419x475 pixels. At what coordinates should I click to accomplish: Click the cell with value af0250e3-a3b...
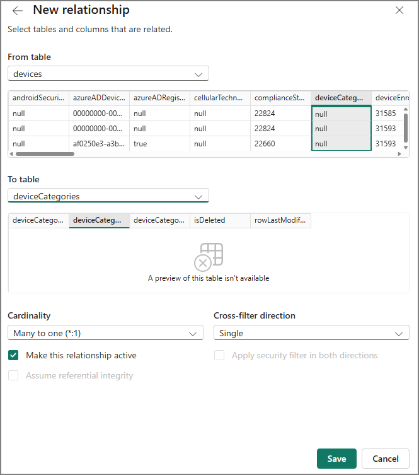coord(99,144)
